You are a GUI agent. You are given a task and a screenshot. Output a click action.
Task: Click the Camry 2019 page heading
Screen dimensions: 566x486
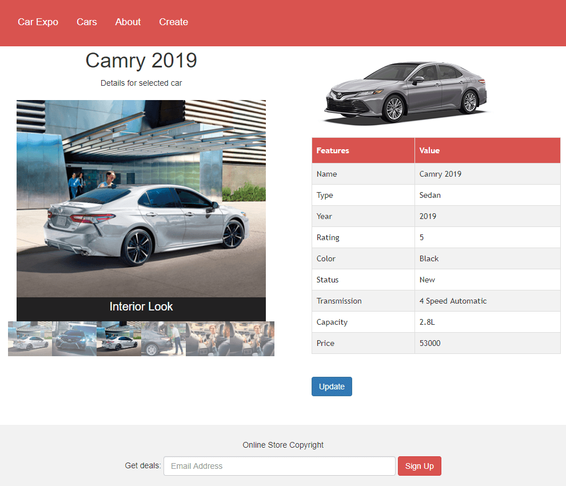click(x=141, y=60)
